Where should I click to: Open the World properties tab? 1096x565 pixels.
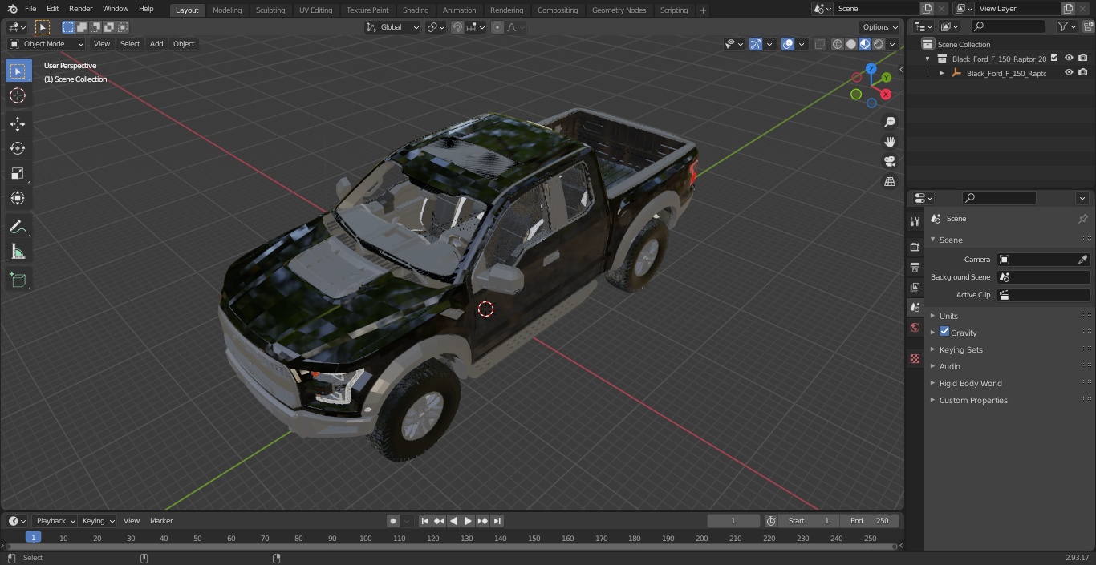[915, 328]
